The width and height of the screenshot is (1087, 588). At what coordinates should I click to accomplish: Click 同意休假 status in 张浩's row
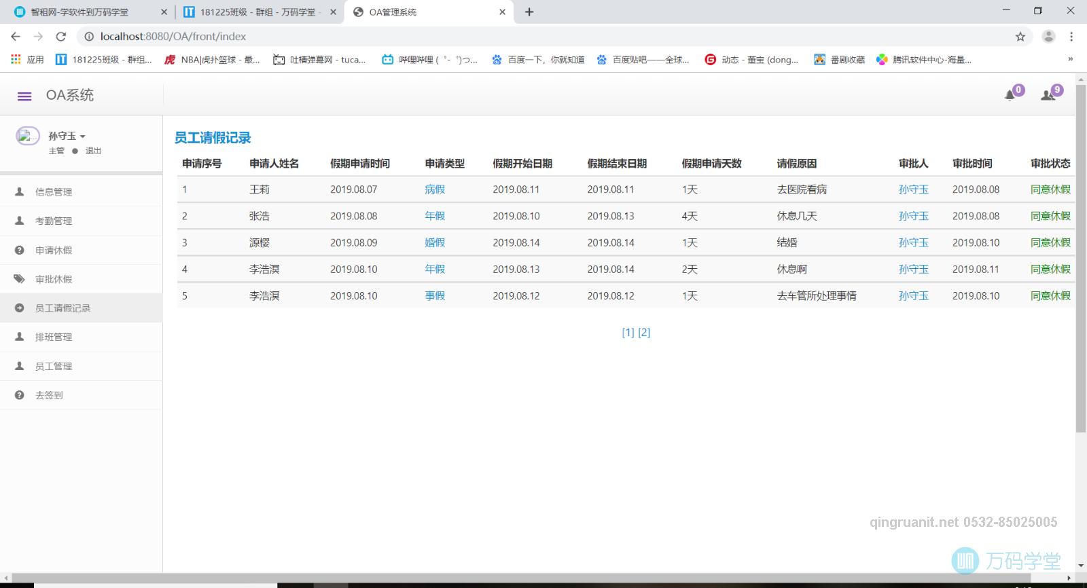[x=1050, y=216]
